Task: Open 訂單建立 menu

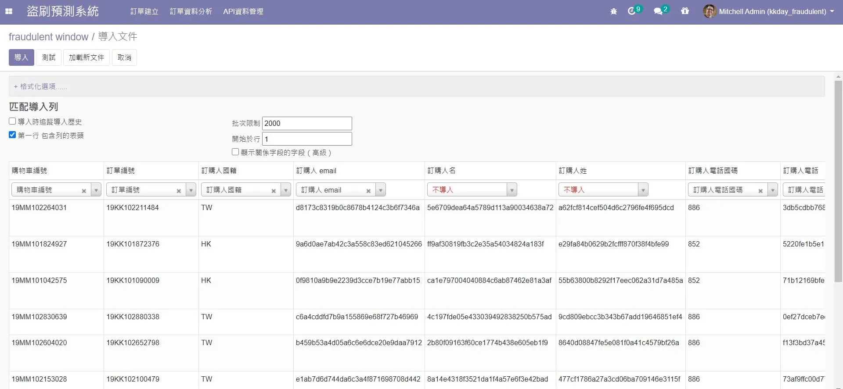Action: click(144, 11)
